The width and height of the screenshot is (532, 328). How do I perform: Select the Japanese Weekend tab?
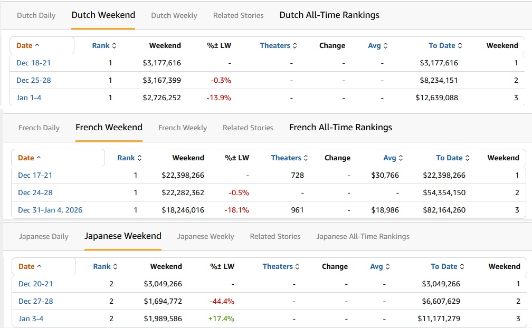(123, 236)
